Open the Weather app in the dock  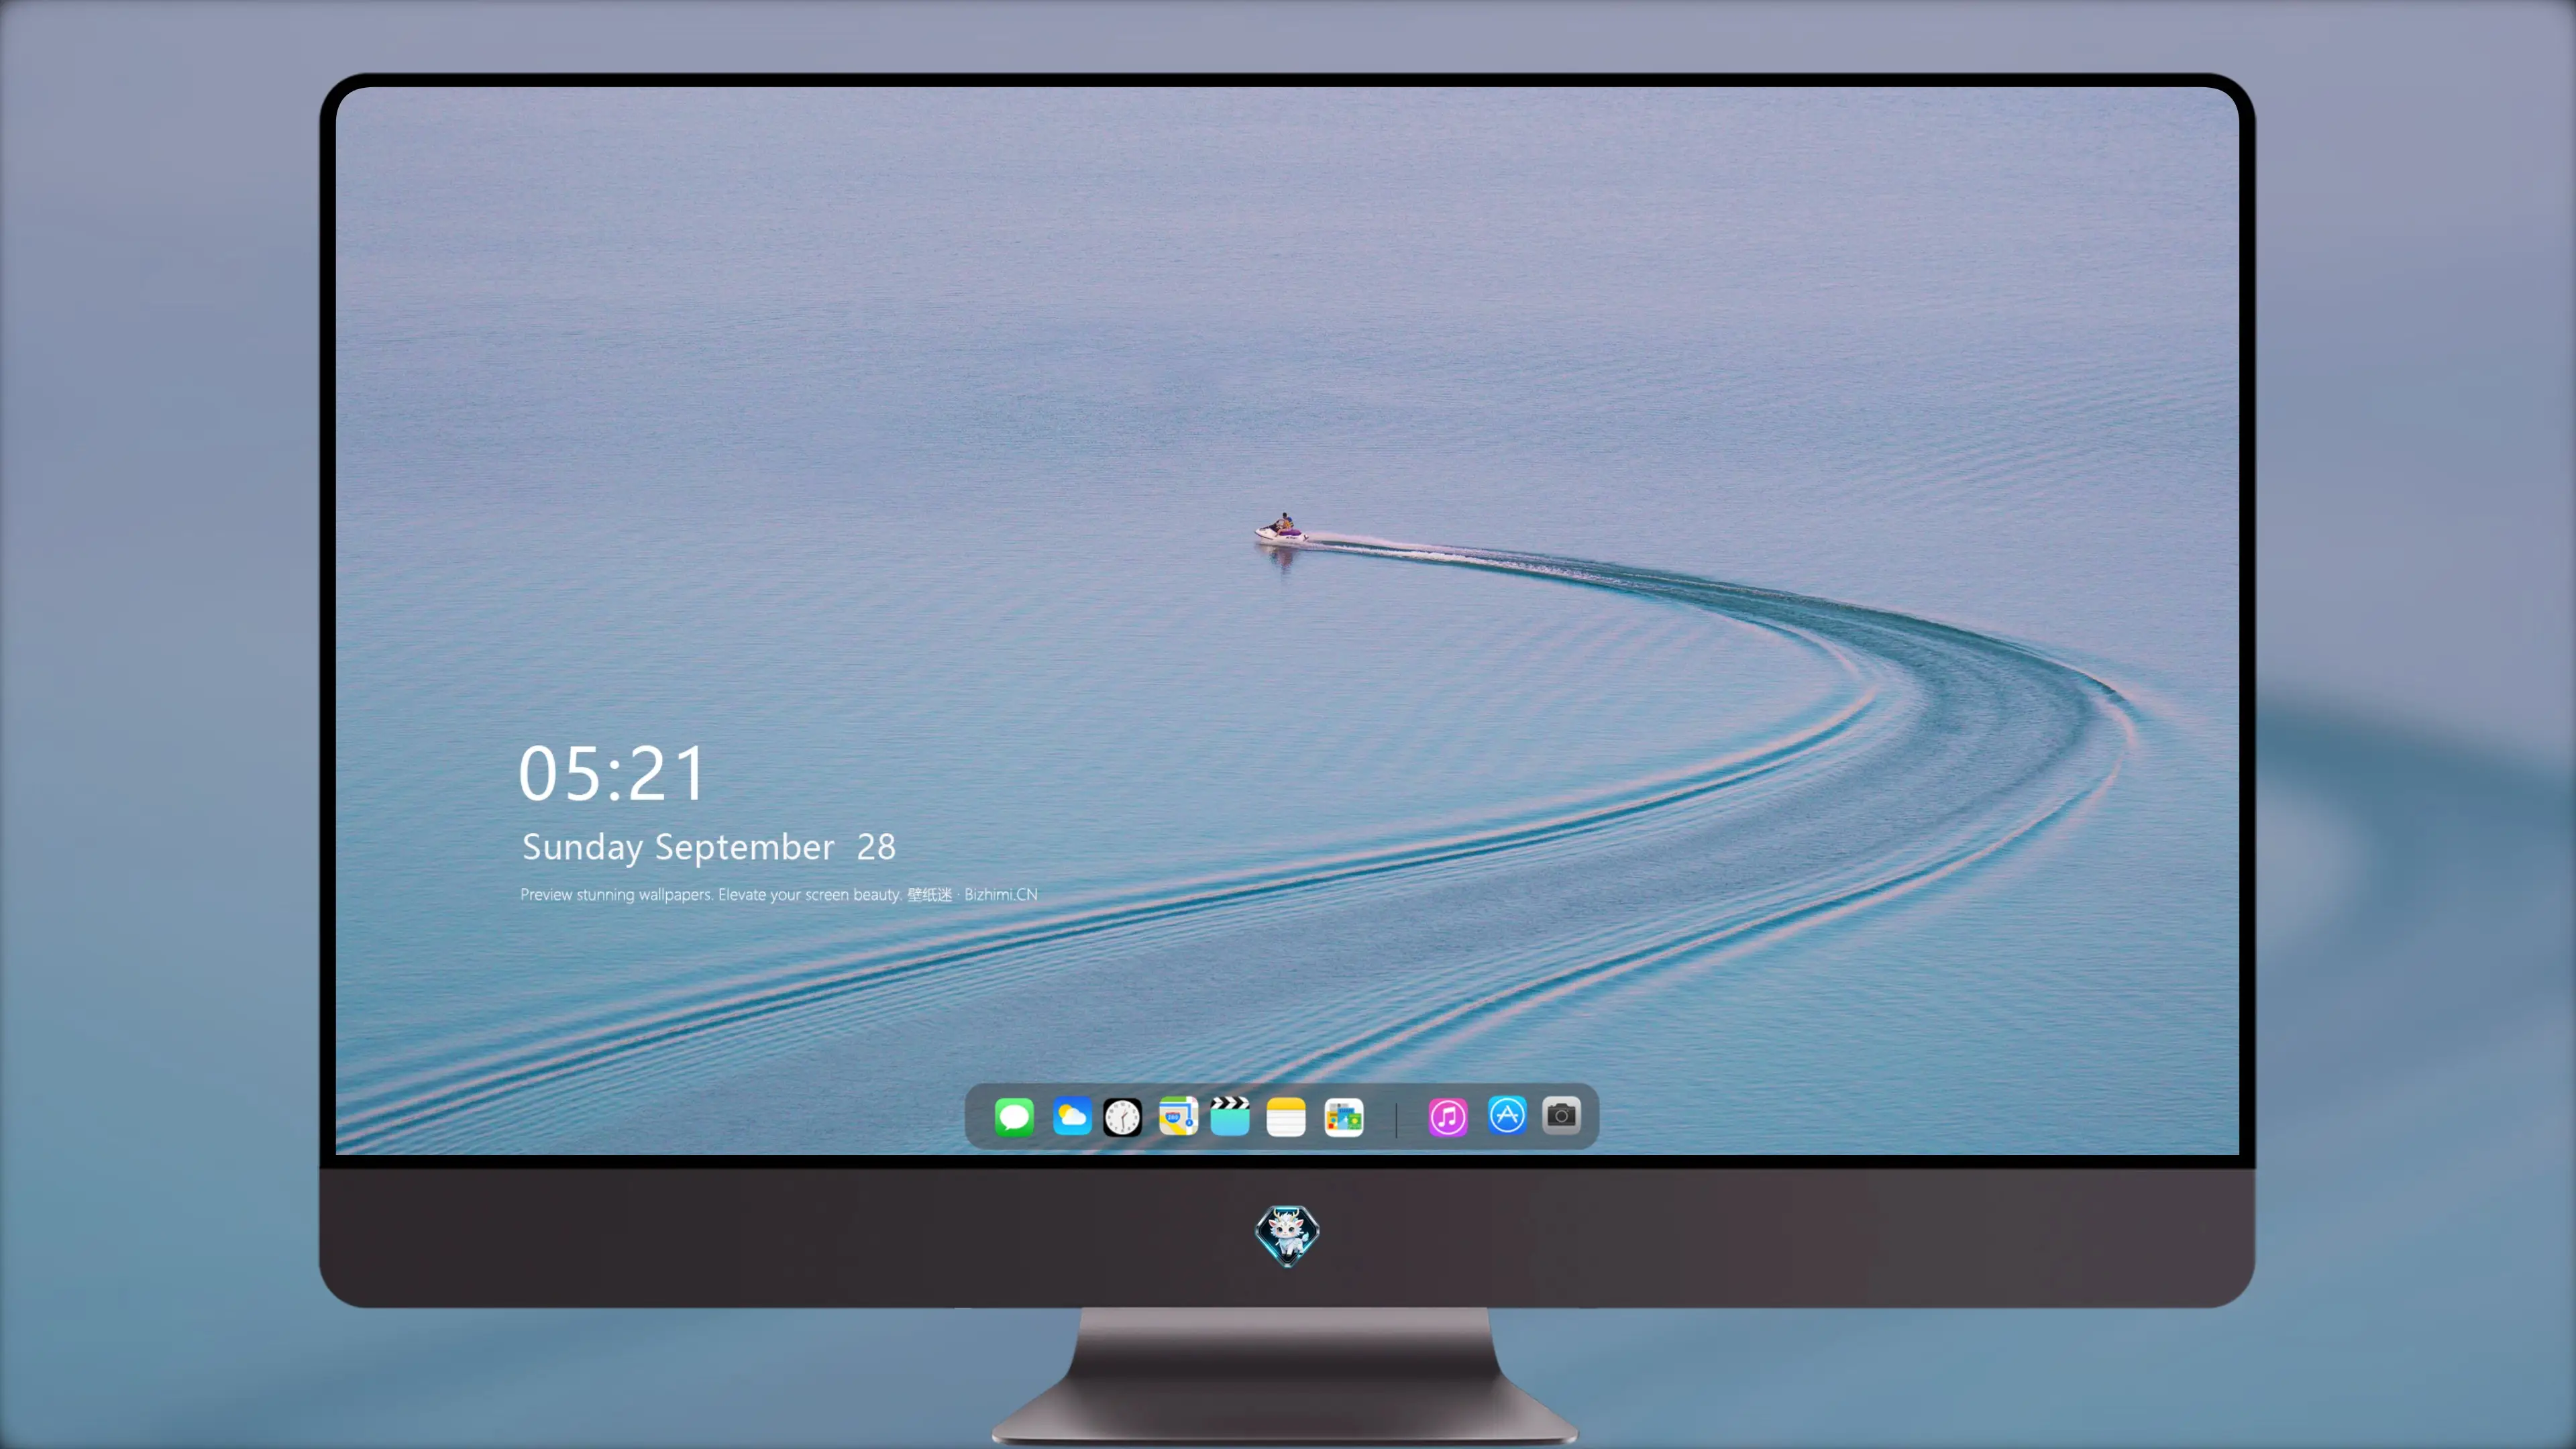(x=1072, y=1117)
